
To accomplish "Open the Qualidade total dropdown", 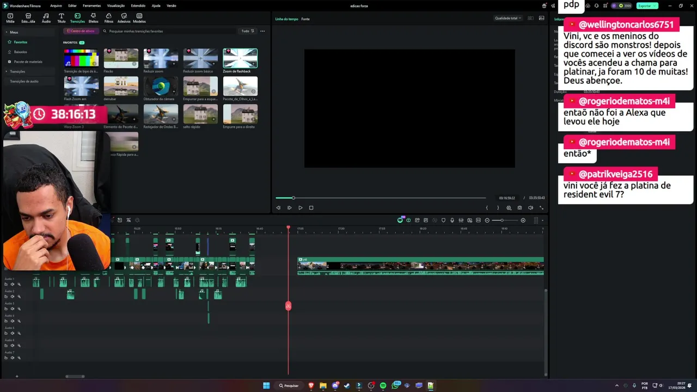I will click(508, 18).
